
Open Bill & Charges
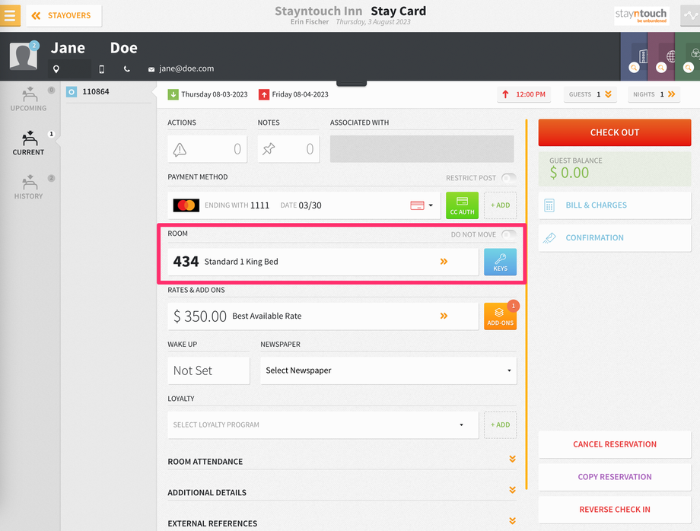pyautogui.click(x=615, y=205)
